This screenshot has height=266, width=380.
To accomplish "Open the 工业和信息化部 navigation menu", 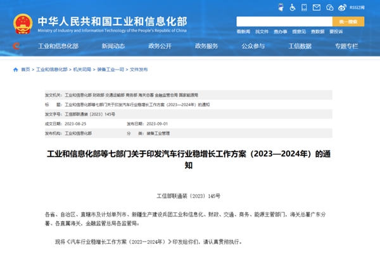I will click(58, 46).
